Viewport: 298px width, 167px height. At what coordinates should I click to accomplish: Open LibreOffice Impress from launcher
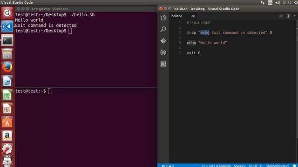click(x=7, y=109)
